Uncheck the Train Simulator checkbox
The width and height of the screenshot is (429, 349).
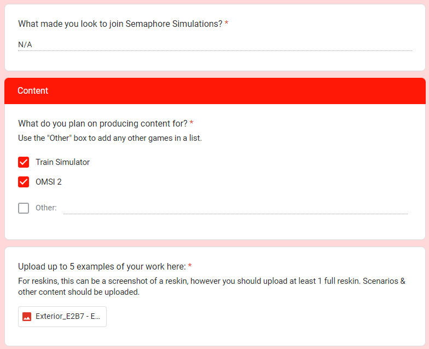24,162
